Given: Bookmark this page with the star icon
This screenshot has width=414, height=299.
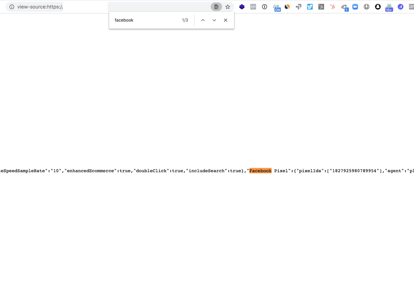Looking at the screenshot, I should (x=228, y=7).
